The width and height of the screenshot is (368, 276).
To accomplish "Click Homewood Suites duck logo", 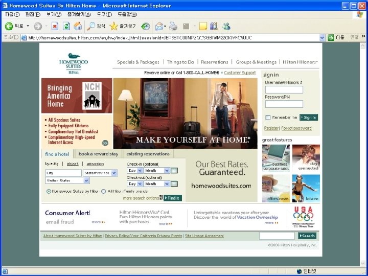I will [74, 63].
